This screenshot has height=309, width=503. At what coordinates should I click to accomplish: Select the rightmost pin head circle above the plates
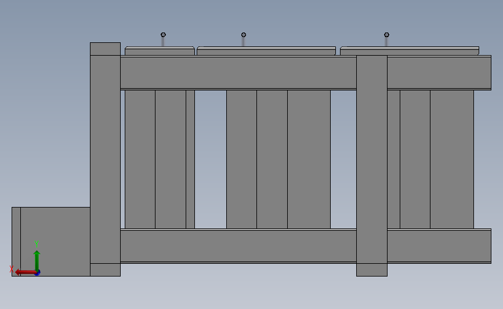386,35
